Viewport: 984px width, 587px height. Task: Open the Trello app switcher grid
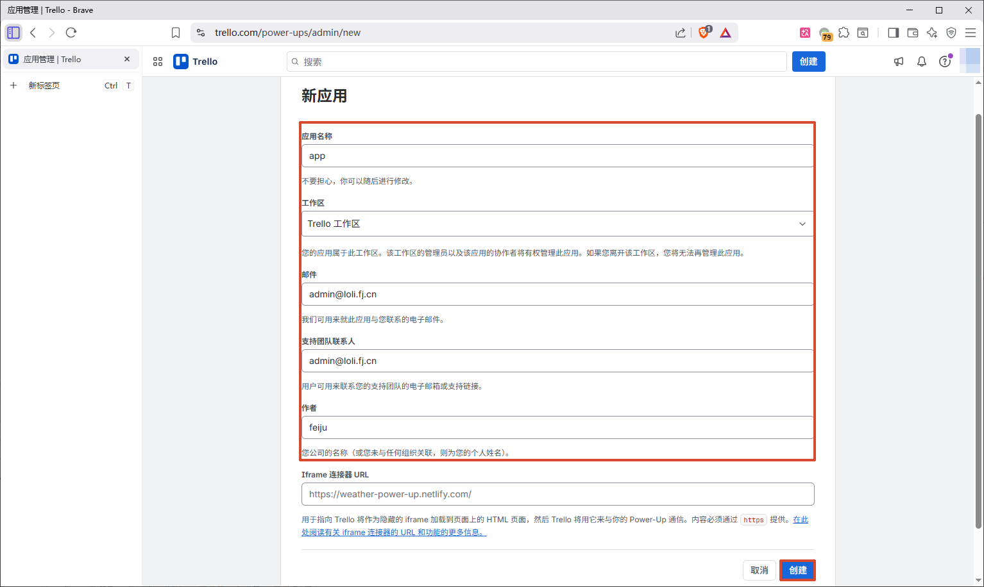point(158,62)
